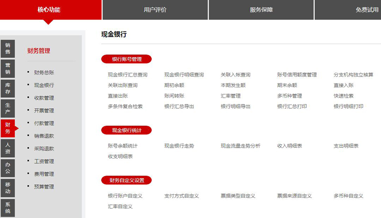The image size is (381, 218).
Task: Open the 服务保障 tab
Action: tap(261, 9)
